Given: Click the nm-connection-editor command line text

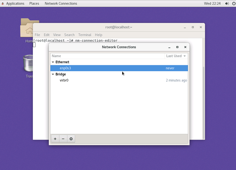Looking at the screenshot, I should [x=96, y=40].
